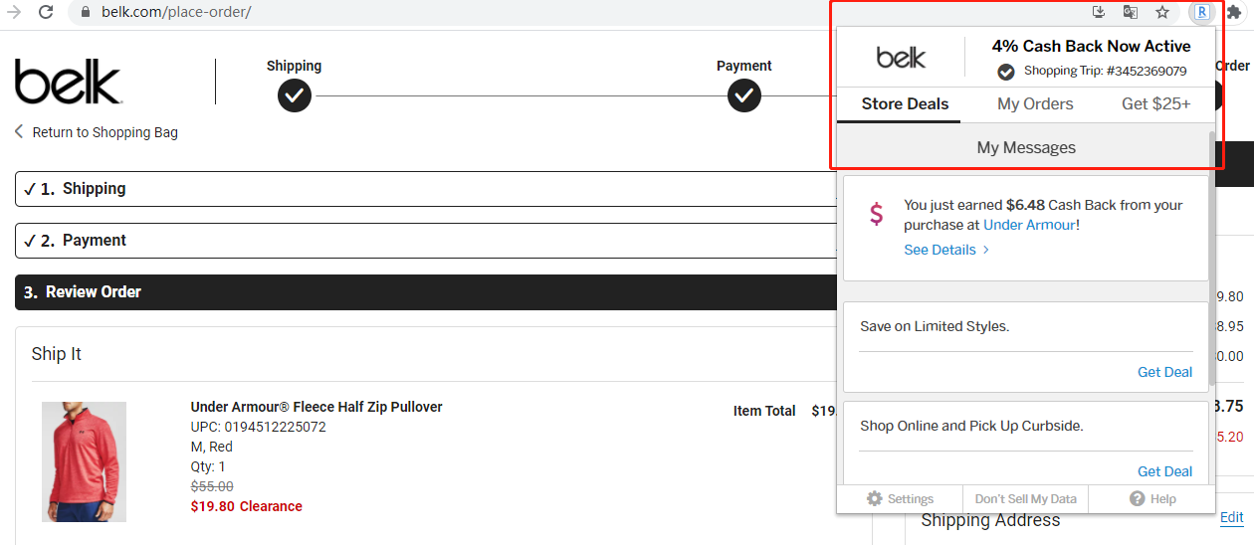Switch to My Orders tab
This screenshot has height=545, width=1254.
1035,103
